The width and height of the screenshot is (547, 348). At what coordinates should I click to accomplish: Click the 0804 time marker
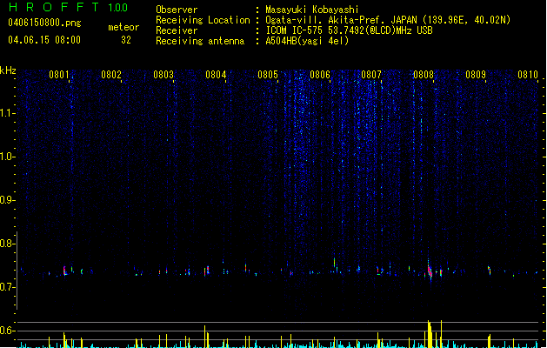216,74
